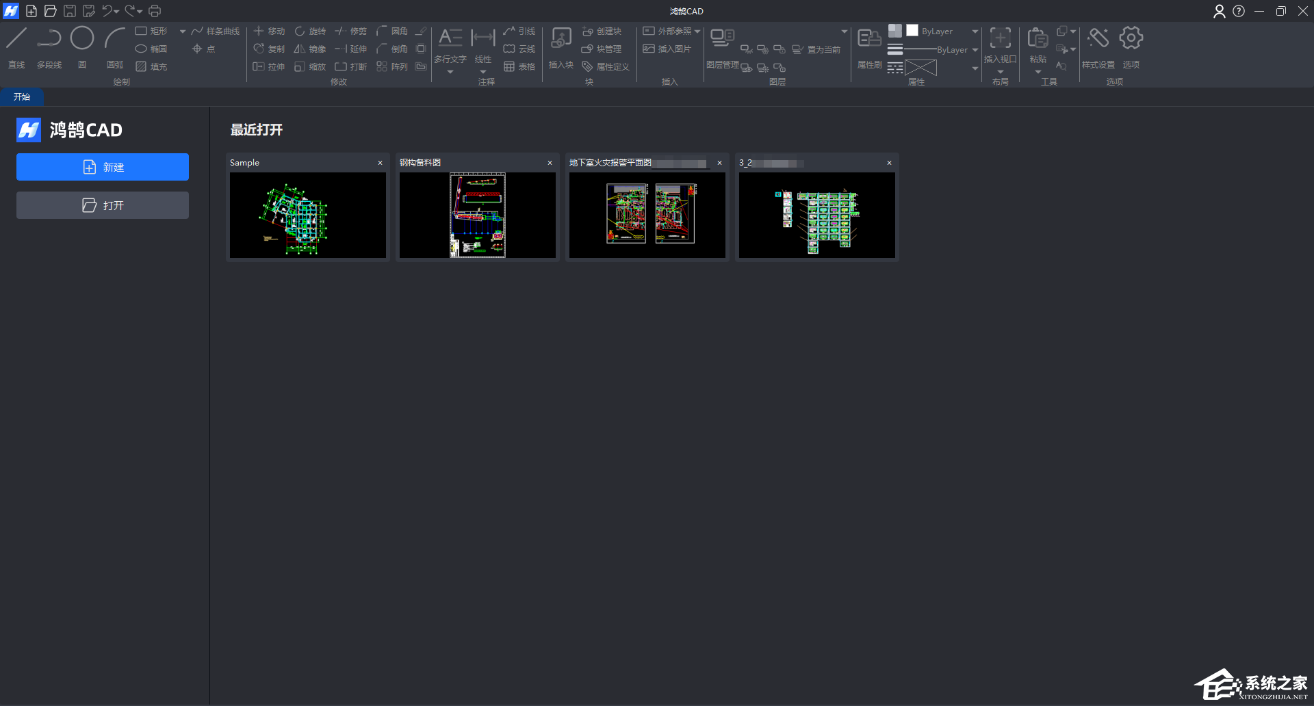
Task: Run the 修剪 trim command
Action: (x=351, y=31)
